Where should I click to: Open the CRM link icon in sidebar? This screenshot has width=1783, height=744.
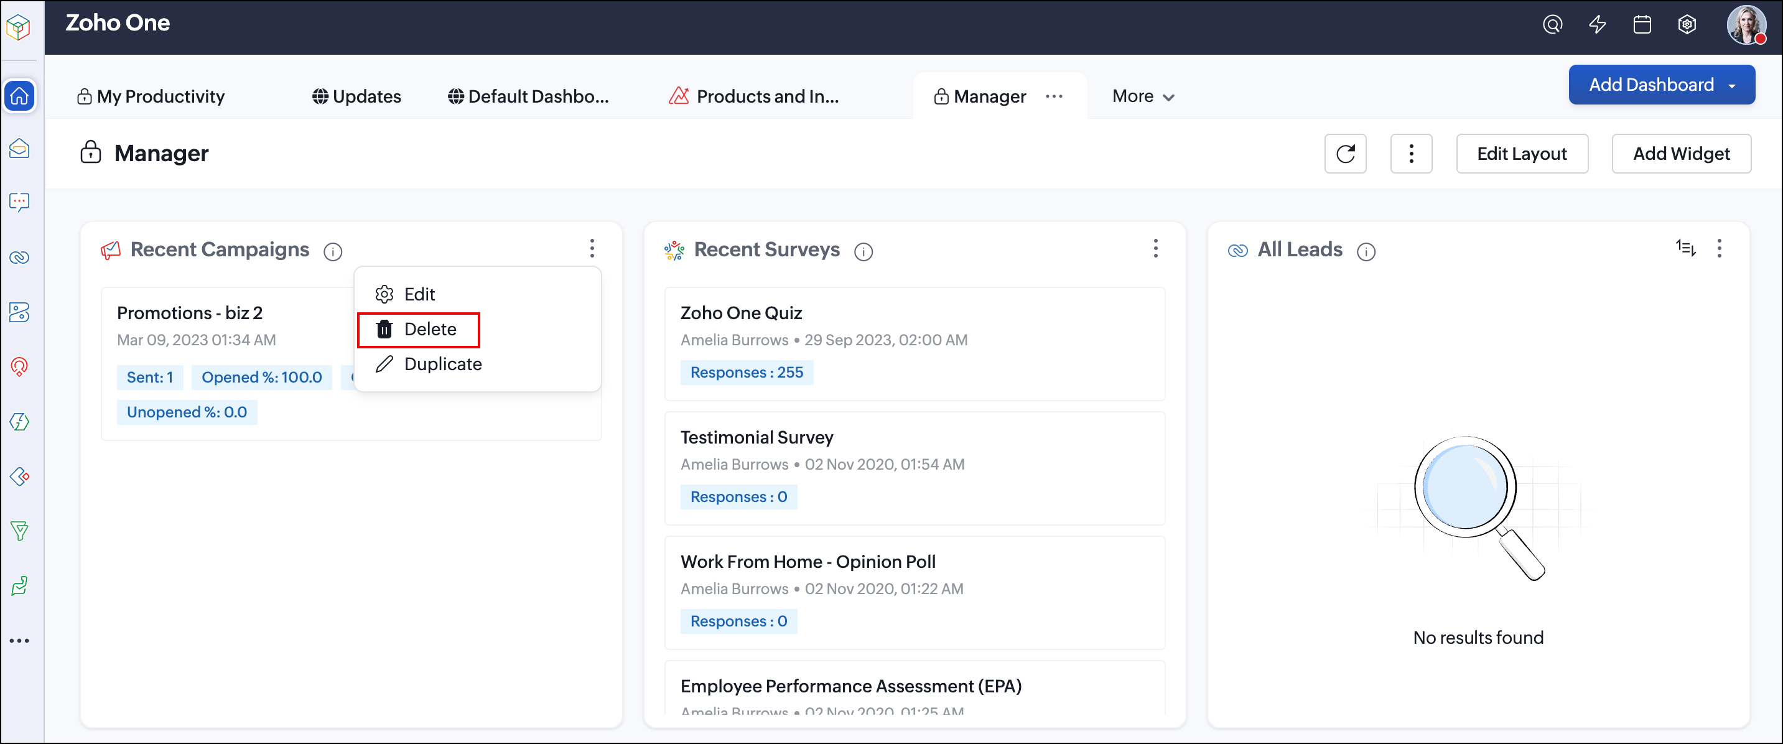[x=19, y=258]
